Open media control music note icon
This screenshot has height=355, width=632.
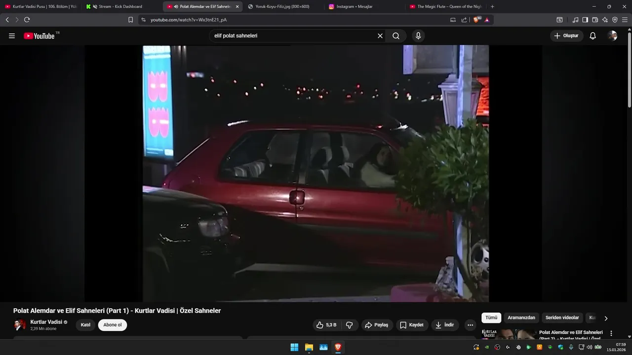(575, 20)
